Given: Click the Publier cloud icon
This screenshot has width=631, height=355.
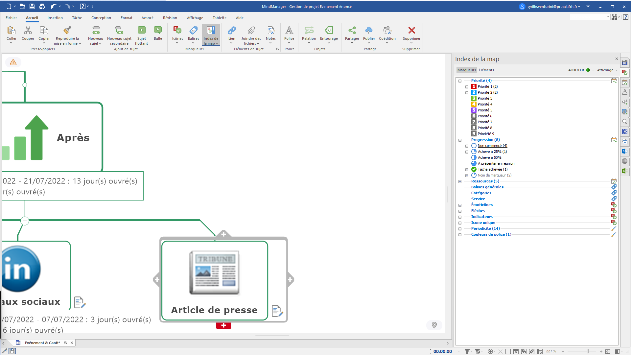Looking at the screenshot, I should (x=369, y=31).
